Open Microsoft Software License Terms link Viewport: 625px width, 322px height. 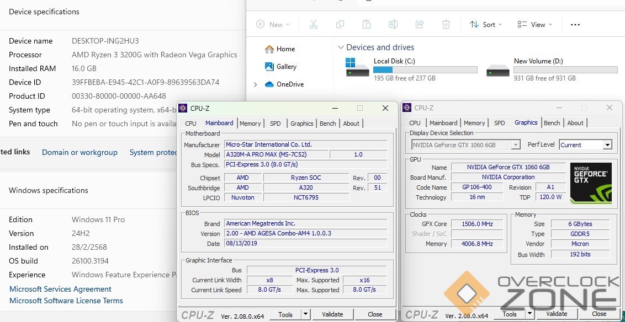(66, 300)
